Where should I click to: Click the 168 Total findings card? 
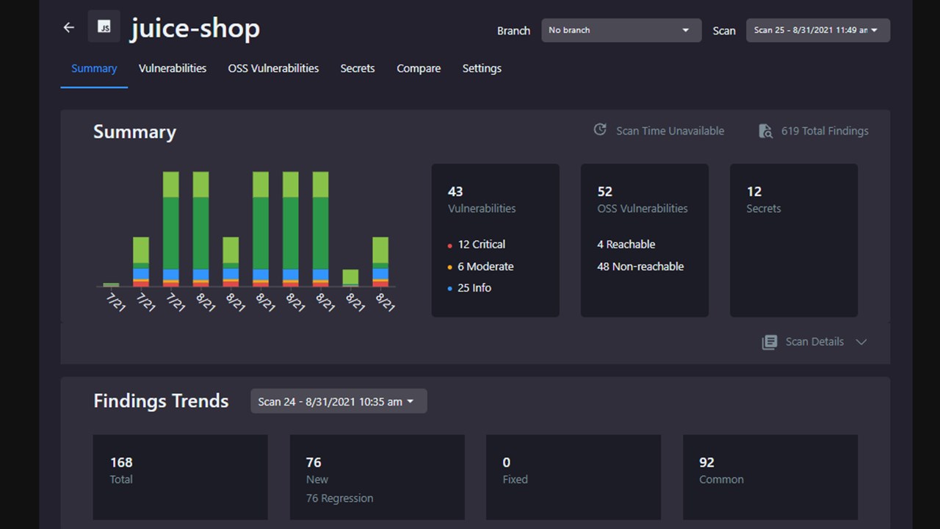(180, 477)
